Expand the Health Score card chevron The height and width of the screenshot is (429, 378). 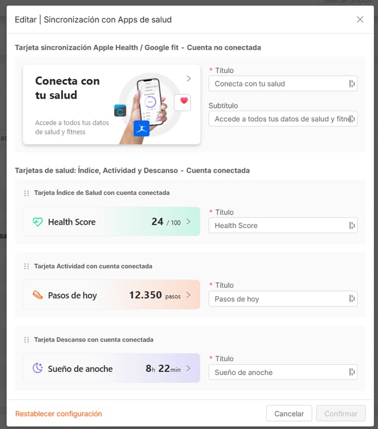coord(188,222)
